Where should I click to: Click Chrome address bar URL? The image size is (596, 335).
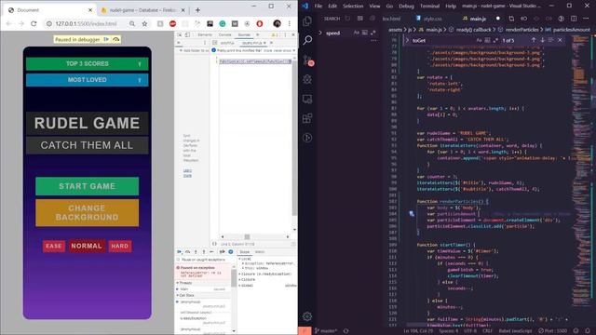86,23
